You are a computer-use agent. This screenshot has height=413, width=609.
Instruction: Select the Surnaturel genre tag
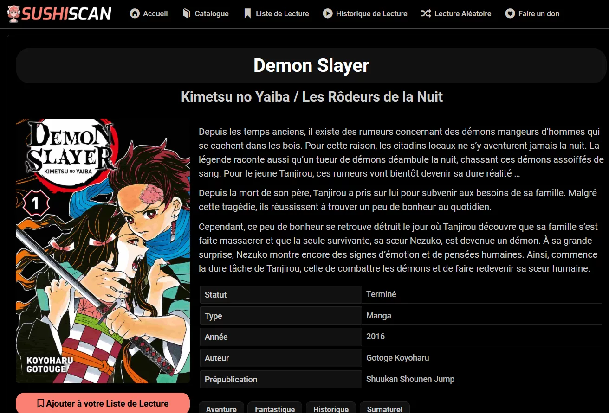385,408
